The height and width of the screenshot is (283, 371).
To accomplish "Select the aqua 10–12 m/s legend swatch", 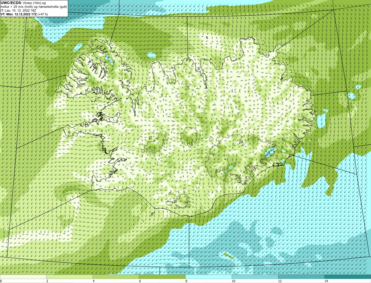I will [255, 277].
